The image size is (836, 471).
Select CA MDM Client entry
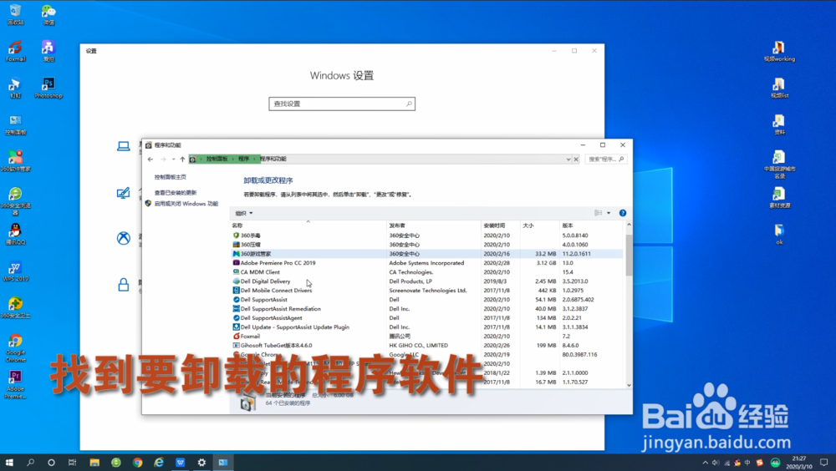tap(426, 271)
